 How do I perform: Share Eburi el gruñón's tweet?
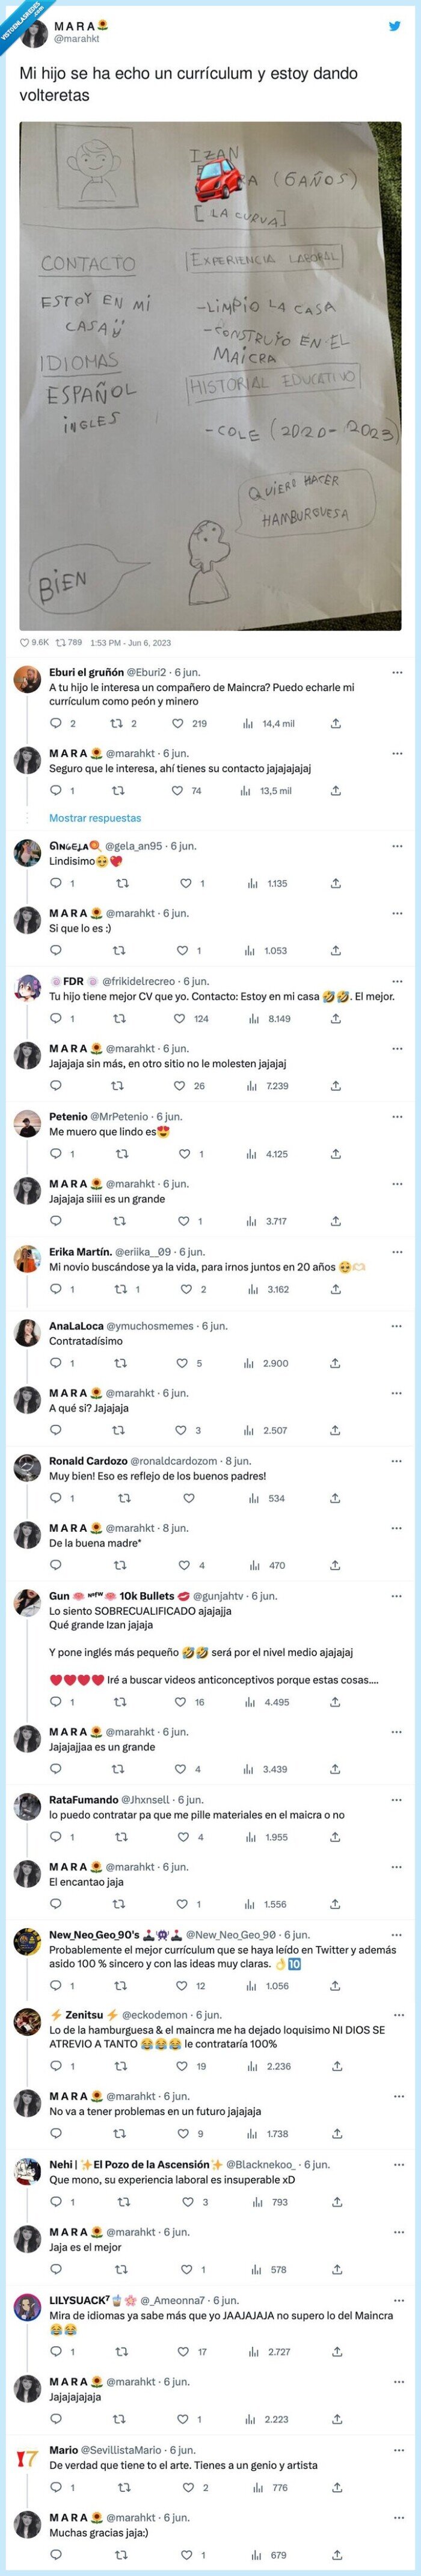(336, 723)
